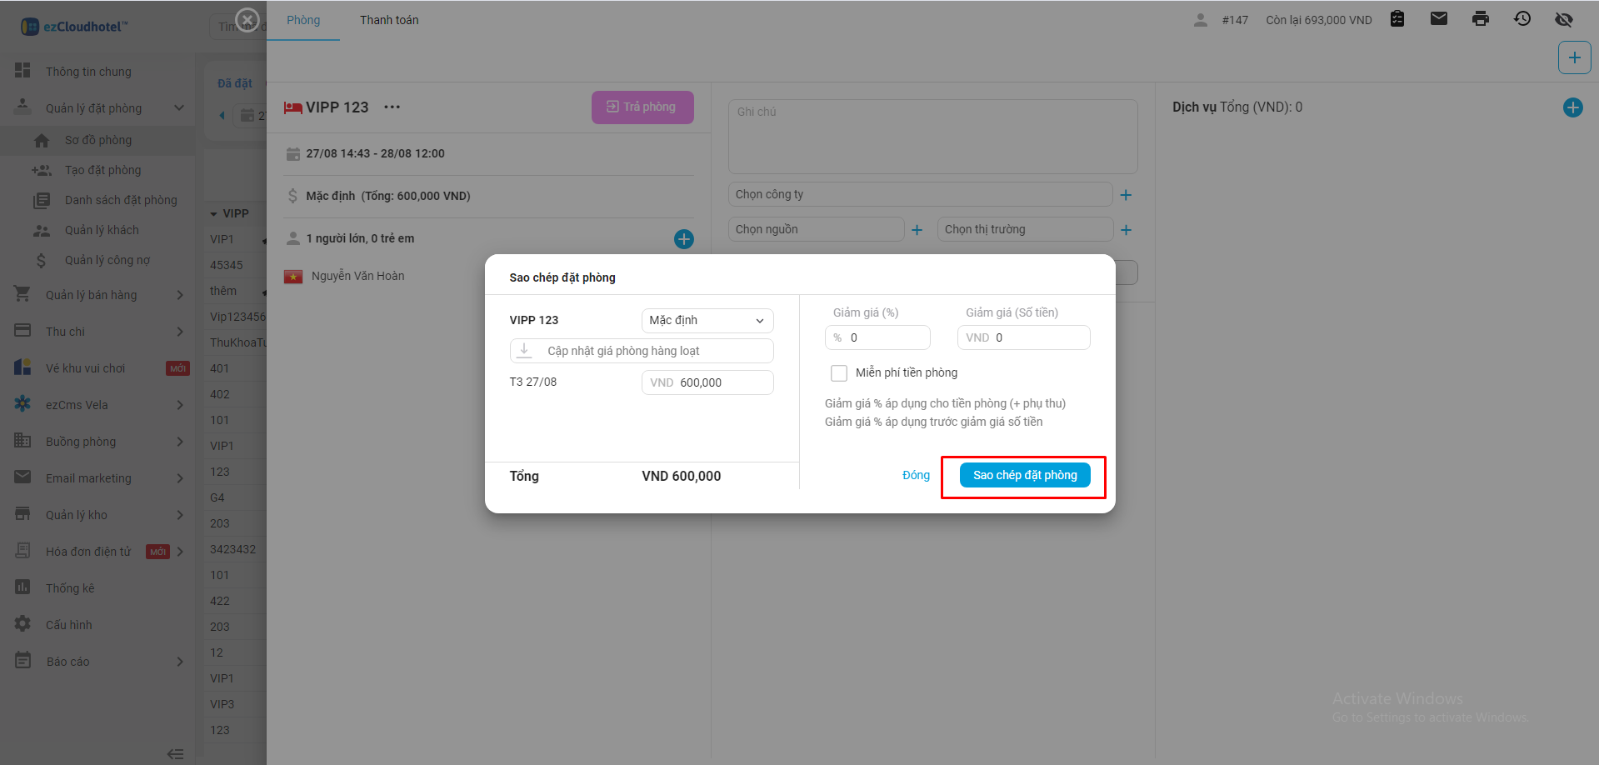Viewport: 1599px width, 765px height.
Task: Open the Chọn công ty dropdown
Action: point(919,195)
